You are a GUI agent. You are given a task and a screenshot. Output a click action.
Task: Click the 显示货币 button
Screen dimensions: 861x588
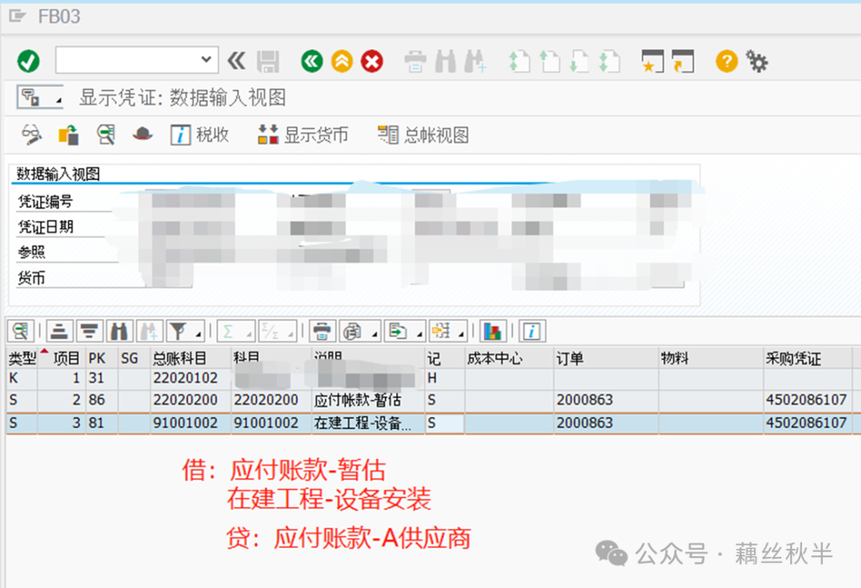tap(303, 135)
